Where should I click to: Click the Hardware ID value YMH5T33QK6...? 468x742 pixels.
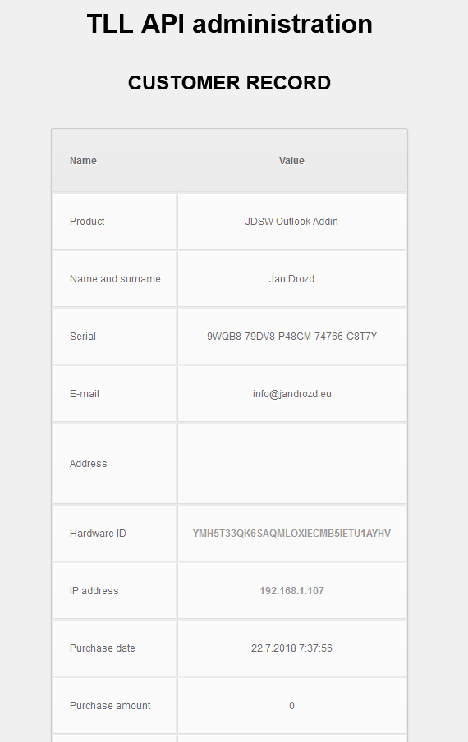pyautogui.click(x=291, y=534)
